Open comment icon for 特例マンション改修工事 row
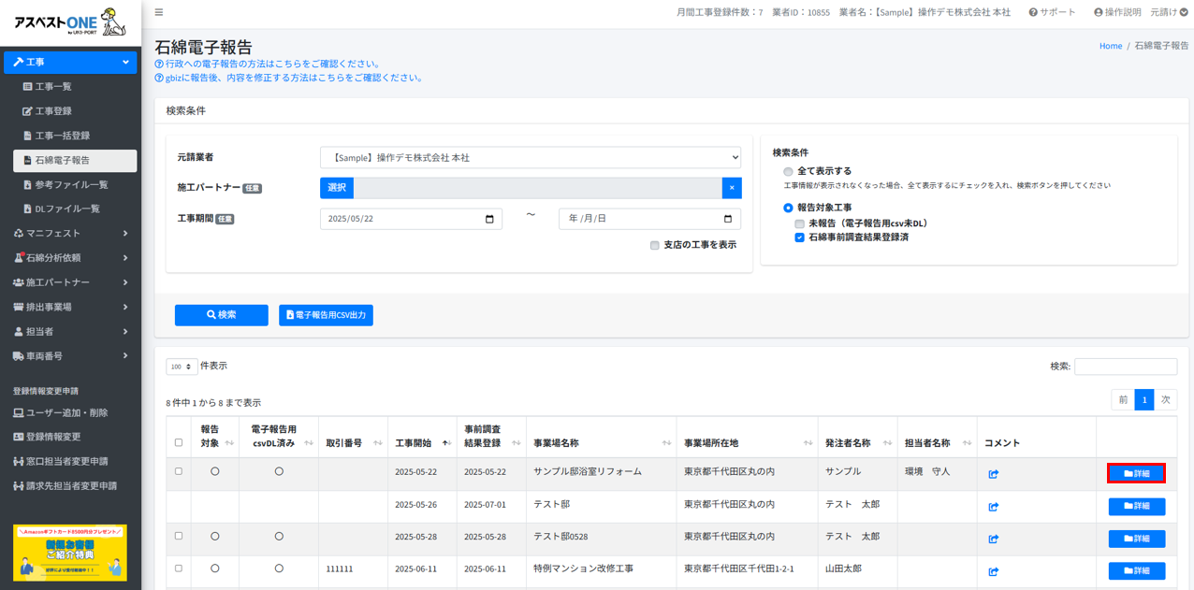Image resolution: width=1194 pixels, height=590 pixels. click(993, 571)
